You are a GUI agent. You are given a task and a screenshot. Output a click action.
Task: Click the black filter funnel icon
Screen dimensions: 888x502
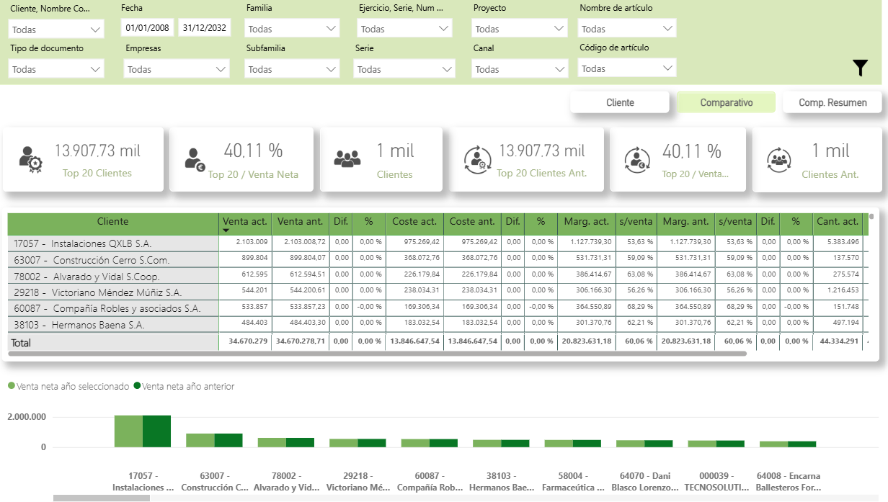click(860, 68)
